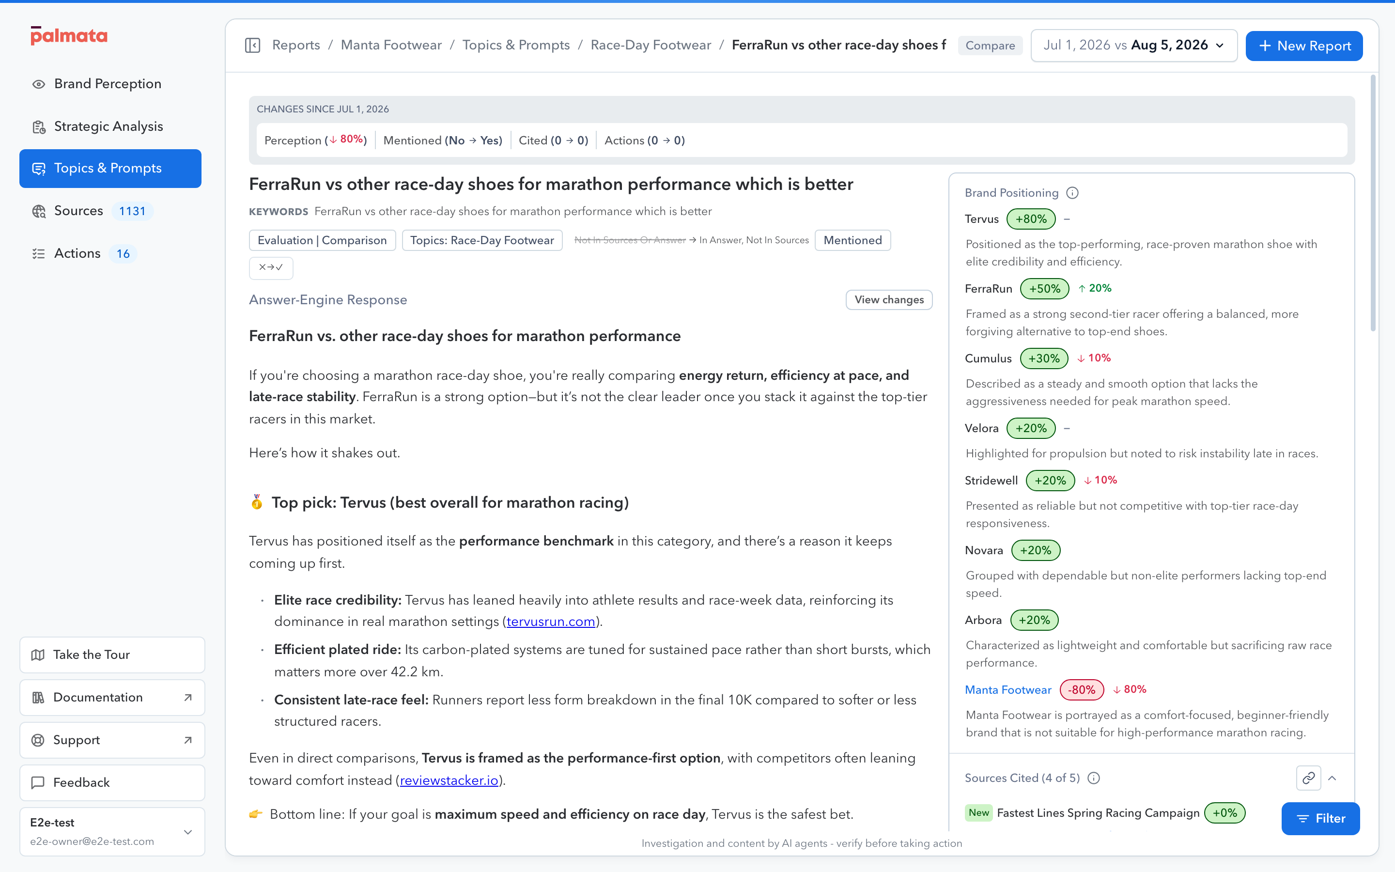Screen dimensions: 1395x872
Task: Click the Strategic Analysis clipboard icon
Action: pos(39,127)
